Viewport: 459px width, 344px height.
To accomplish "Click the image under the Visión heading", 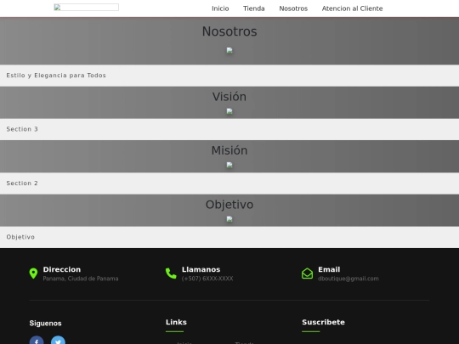I will tap(229, 111).
